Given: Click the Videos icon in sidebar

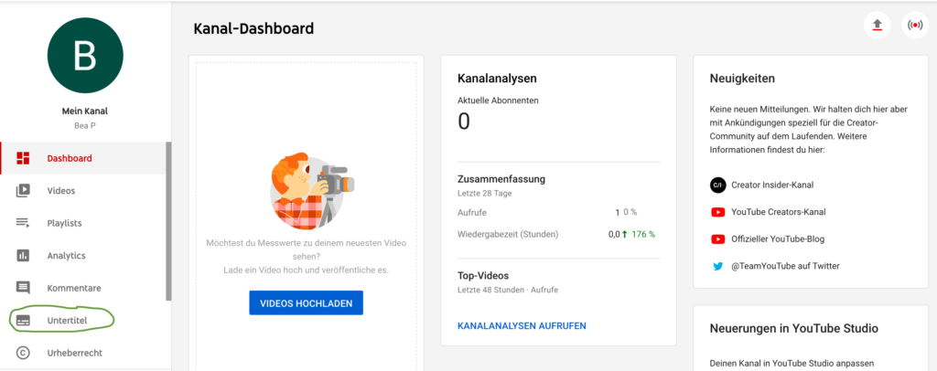Looking at the screenshot, I should point(24,191).
